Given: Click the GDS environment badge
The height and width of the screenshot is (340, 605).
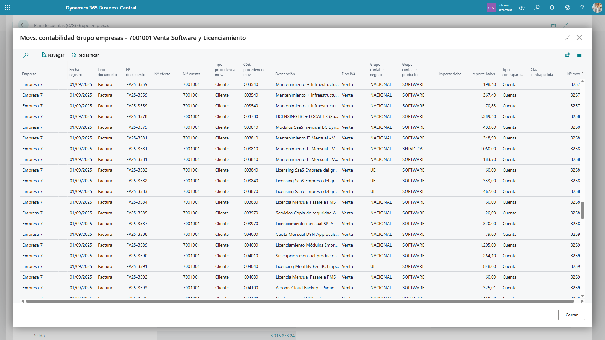Looking at the screenshot, I should (491, 8).
